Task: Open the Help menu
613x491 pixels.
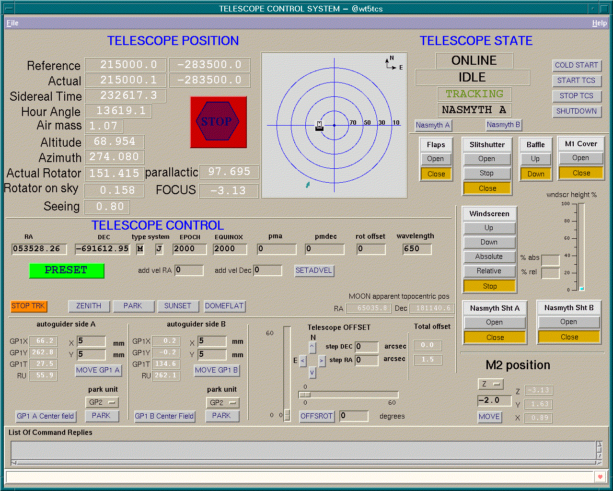Action: (599, 23)
